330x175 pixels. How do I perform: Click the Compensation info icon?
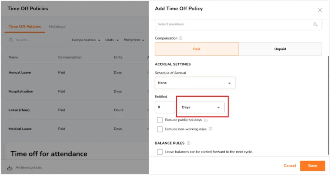(x=180, y=38)
